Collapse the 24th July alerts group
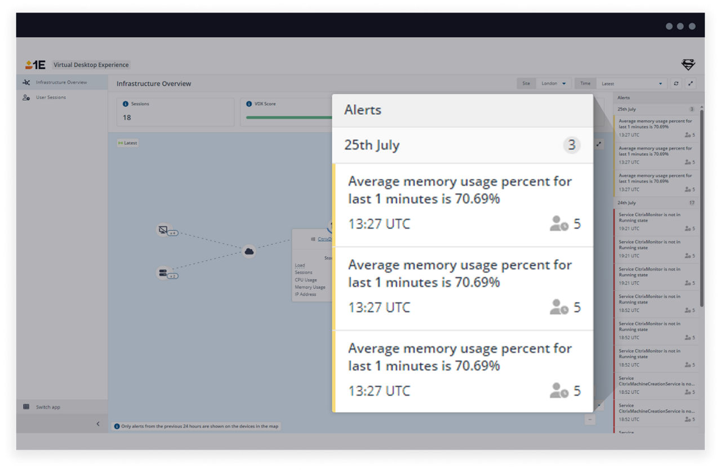Image resolution: width=721 pixels, height=470 pixels. click(x=657, y=203)
